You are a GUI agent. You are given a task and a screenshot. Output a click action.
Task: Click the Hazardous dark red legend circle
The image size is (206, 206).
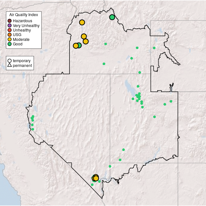click(x=10, y=21)
